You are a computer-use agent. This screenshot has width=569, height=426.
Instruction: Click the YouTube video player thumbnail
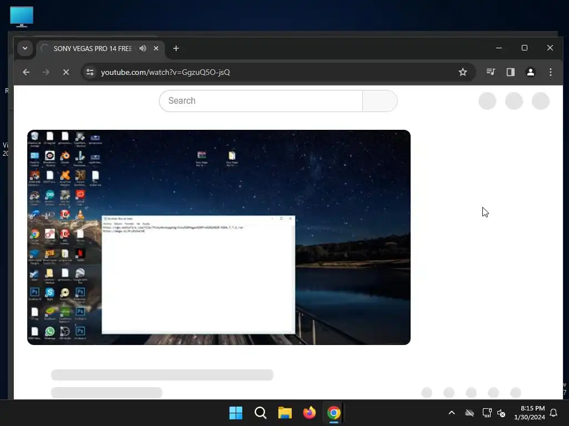coord(219,237)
